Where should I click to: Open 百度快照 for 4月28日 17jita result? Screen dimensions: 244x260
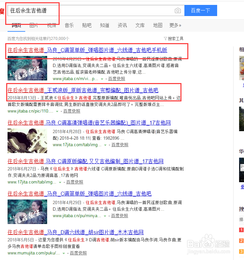[x=120, y=145]
